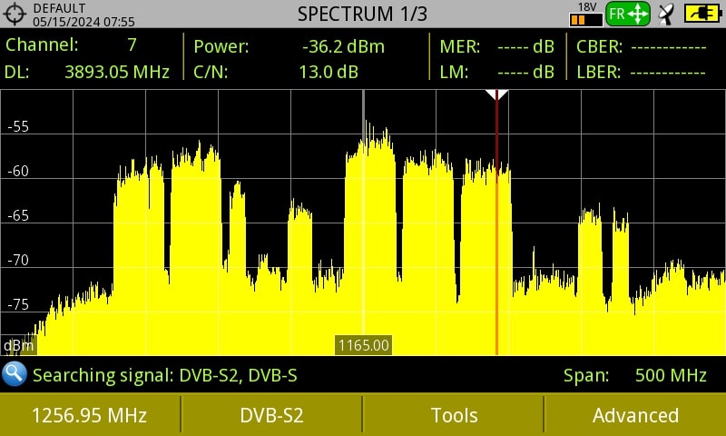Tap the Searching signal status text
726x436 pixels.
point(165,375)
